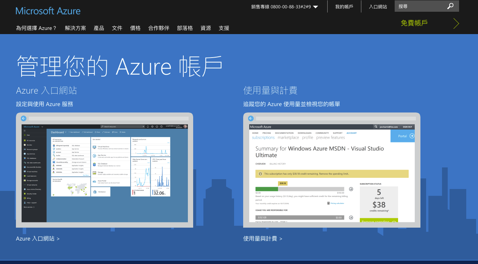Visit 部落格 from the navigation bar
Screen dimensions: 478x264
pos(185,28)
